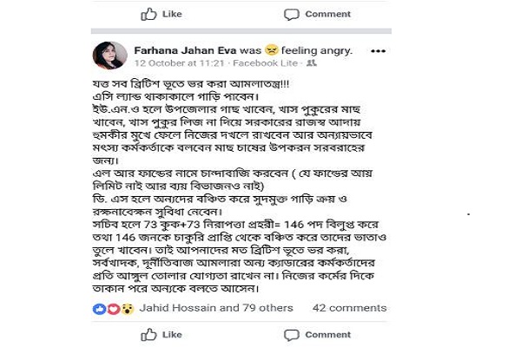Click the thumbs-up icon above Farhana's post
The width and height of the screenshot is (521, 347).
(x=148, y=14)
